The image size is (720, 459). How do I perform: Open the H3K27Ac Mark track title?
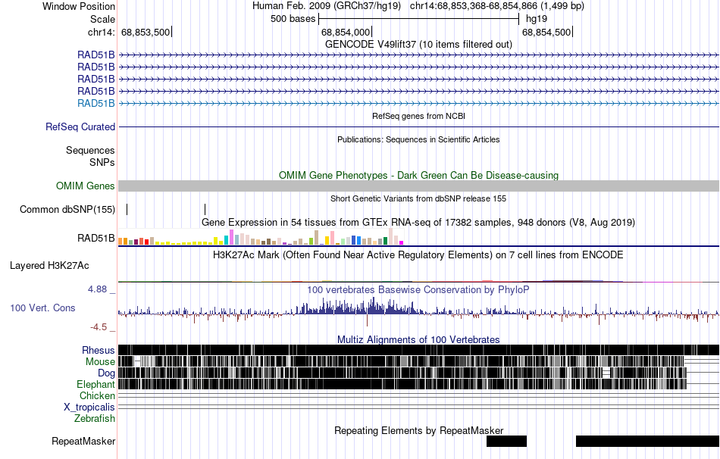pyautogui.click(x=418, y=254)
